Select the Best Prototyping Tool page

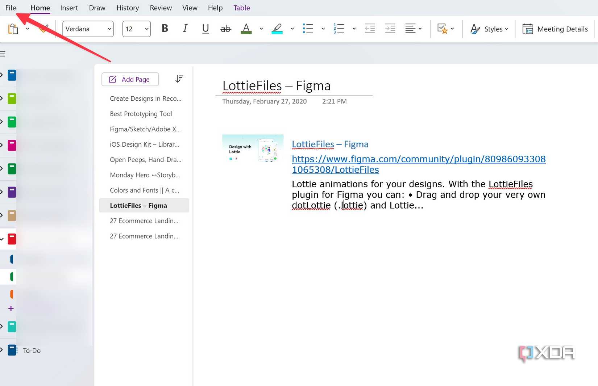pos(141,113)
